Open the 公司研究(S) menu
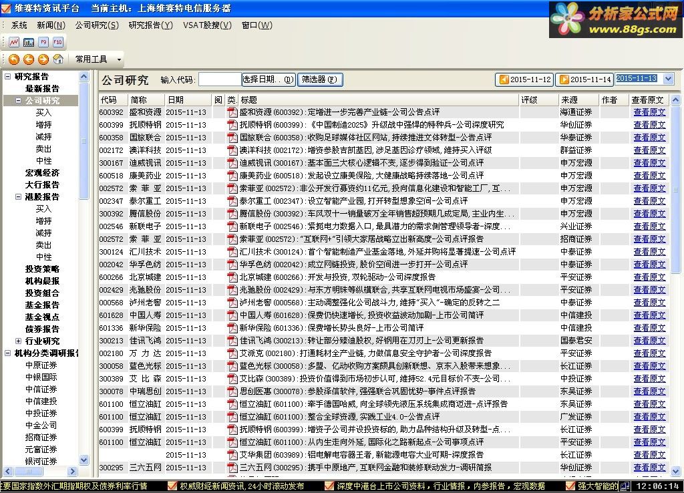The width and height of the screenshot is (684, 493). click(x=97, y=25)
